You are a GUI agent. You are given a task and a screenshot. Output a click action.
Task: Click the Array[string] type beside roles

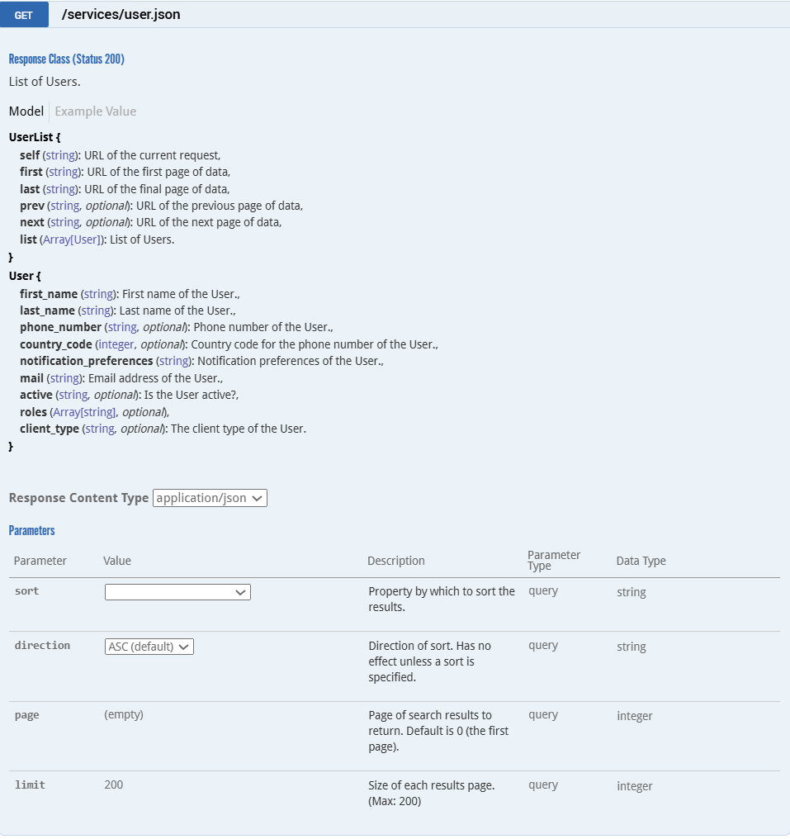click(84, 412)
